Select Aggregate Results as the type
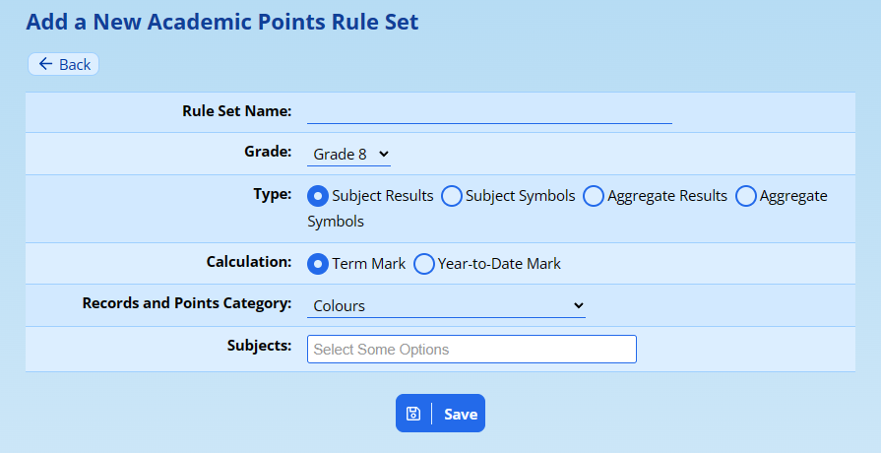Viewport: 881px width, 453px height. [594, 196]
